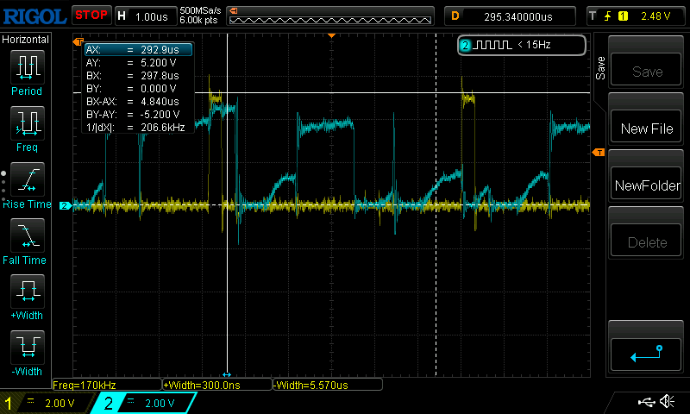Viewport: 690px width, 414px height.
Task: Click the return back arrow button
Action: (646, 354)
